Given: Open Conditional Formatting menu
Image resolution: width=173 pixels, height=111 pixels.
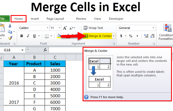Looking at the screenshot, I should (x=166, y=32).
